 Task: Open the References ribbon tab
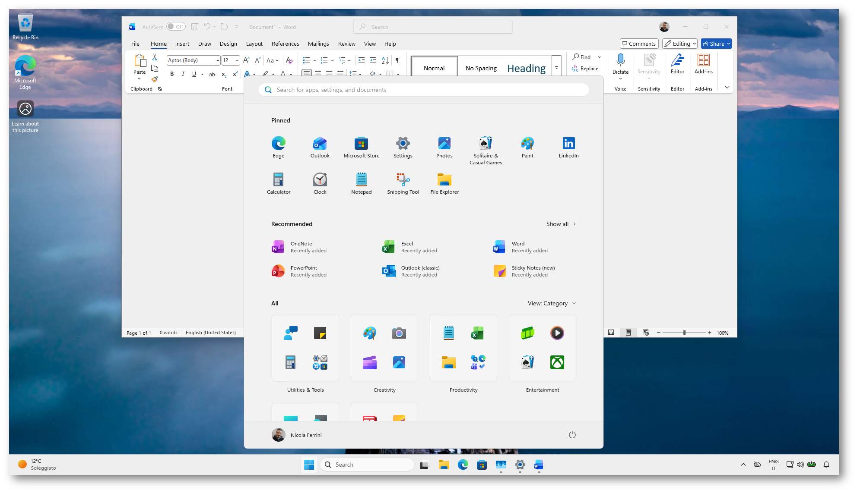pos(285,44)
